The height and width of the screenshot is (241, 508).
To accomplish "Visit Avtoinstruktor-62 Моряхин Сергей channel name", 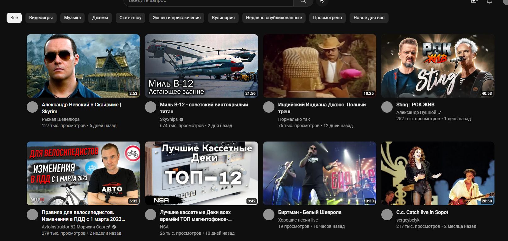I will [76, 227].
